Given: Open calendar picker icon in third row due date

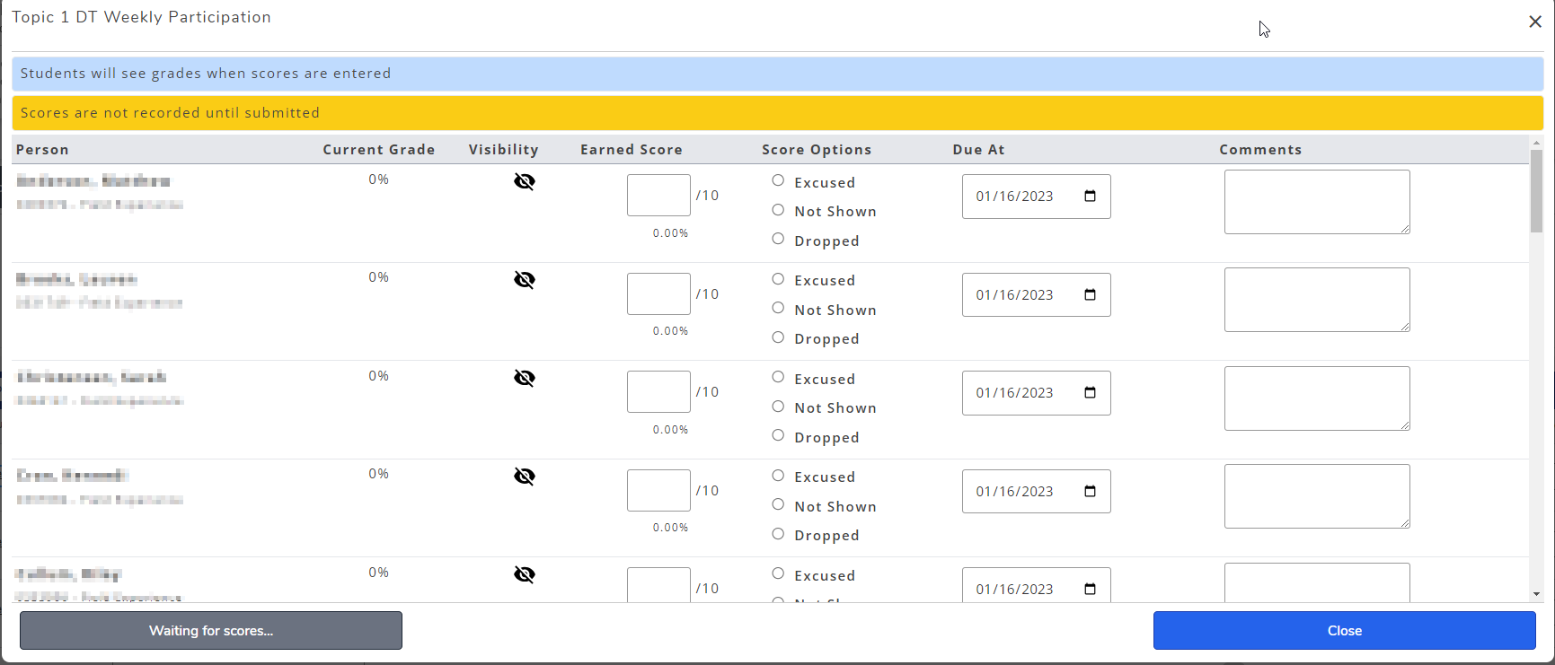Looking at the screenshot, I should (x=1090, y=393).
